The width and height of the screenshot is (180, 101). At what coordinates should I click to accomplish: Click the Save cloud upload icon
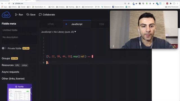[x=28, y=15]
